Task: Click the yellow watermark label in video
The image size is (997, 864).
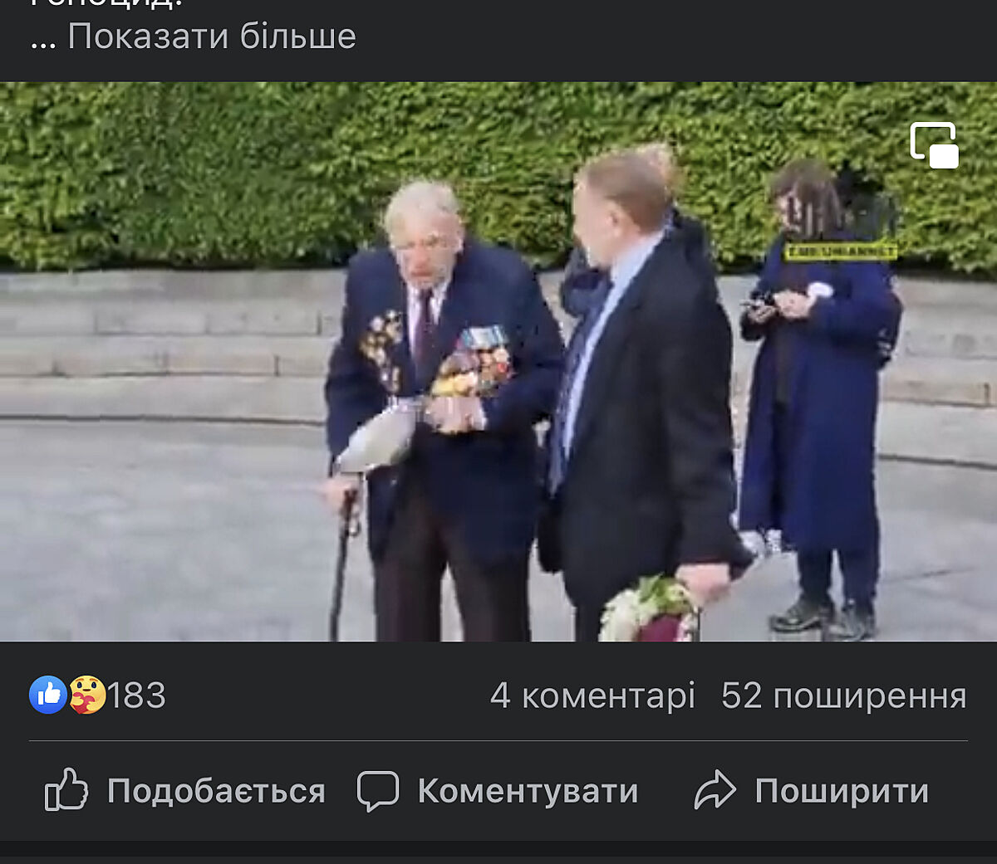Action: tap(841, 251)
